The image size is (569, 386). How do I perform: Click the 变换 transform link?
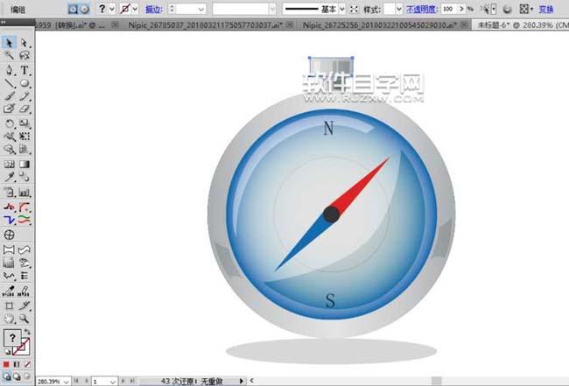546,9
